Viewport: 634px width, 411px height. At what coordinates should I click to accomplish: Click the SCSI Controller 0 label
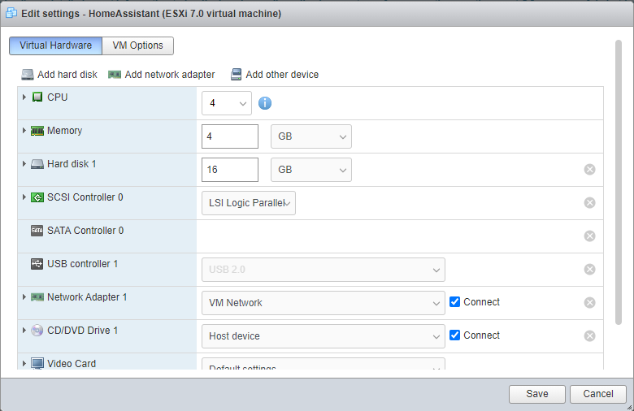85,197
